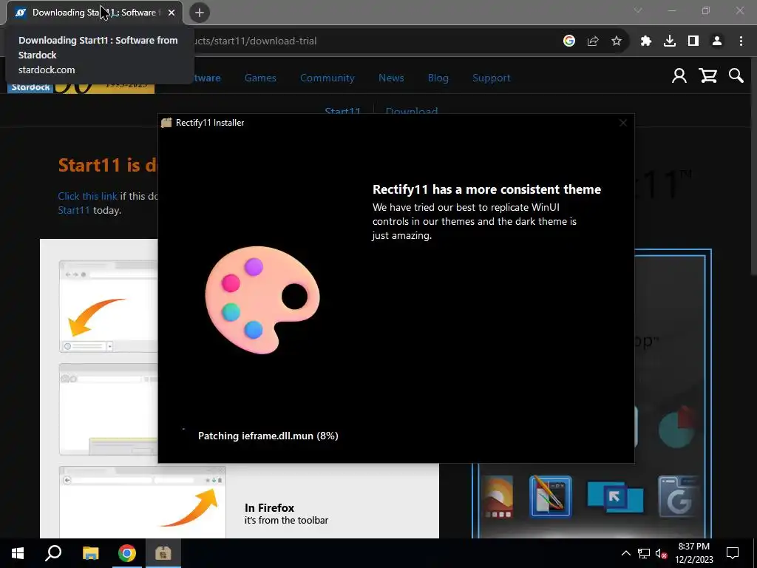The height and width of the screenshot is (568, 757).
Task: Open the tab search chevron in Chrome title bar
Action: [x=638, y=10]
